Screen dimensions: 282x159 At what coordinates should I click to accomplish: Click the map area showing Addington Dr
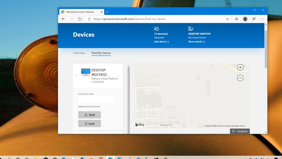166,125
